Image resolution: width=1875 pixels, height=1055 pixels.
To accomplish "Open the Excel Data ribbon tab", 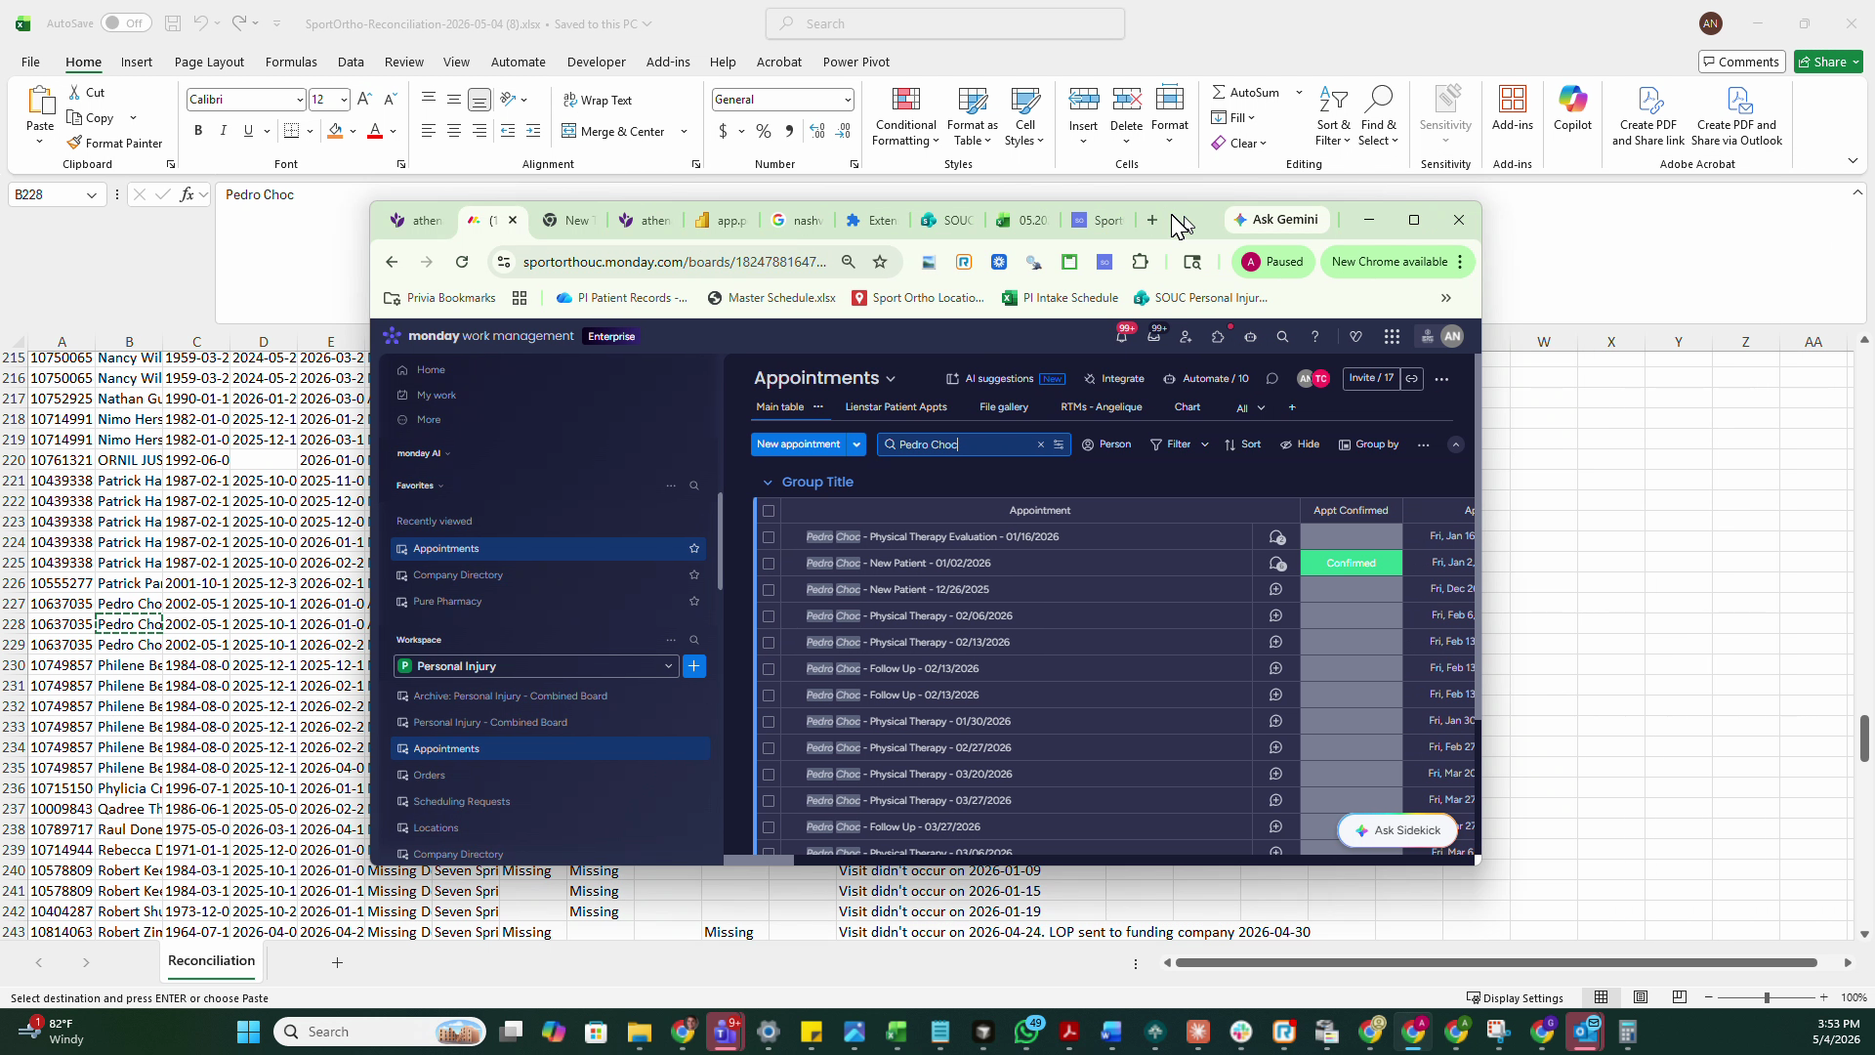I will point(351,62).
